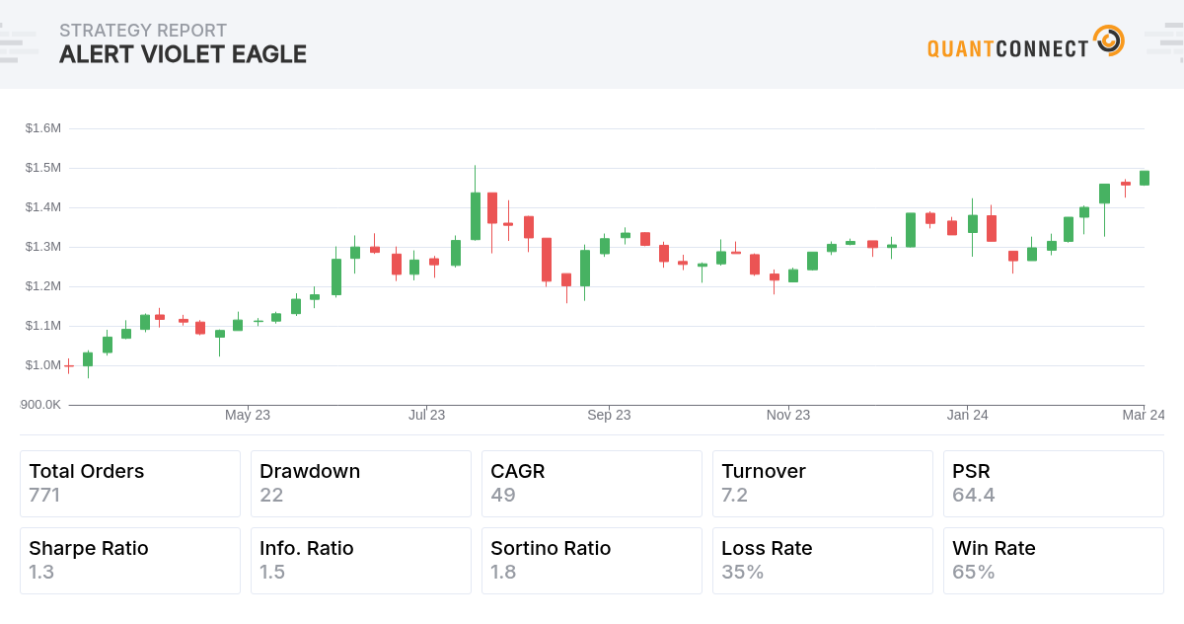
Task: Open the Drawdown statistic card
Action: (361, 484)
